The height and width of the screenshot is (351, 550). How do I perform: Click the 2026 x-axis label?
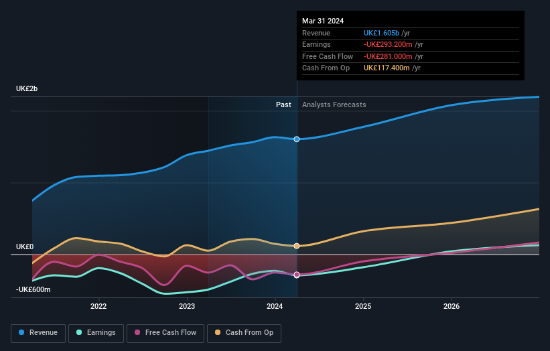coord(452,306)
